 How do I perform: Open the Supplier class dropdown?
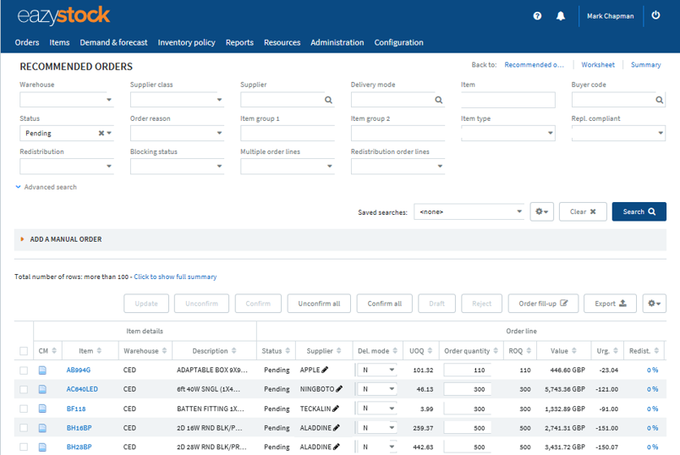tap(177, 100)
